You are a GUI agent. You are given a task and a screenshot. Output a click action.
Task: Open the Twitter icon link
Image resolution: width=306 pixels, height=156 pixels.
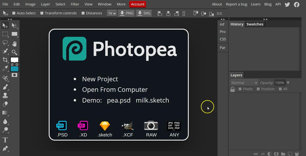click(287, 4)
